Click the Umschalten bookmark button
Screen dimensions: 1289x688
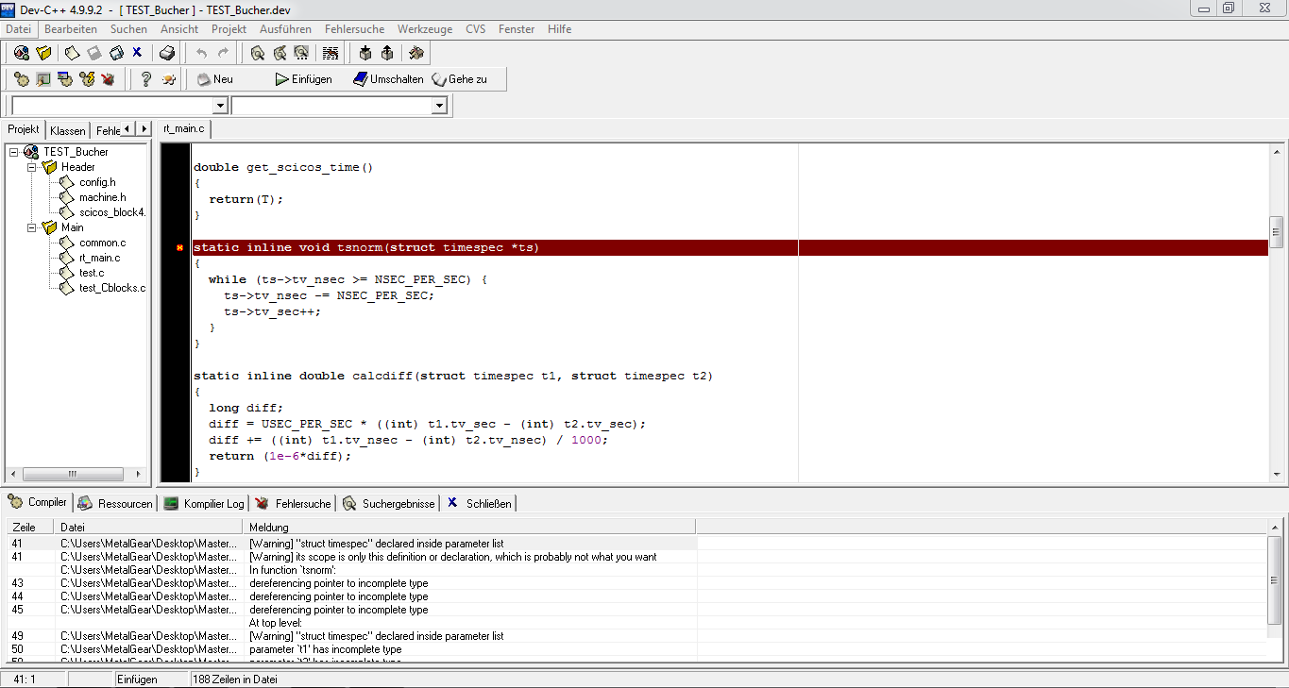click(388, 79)
